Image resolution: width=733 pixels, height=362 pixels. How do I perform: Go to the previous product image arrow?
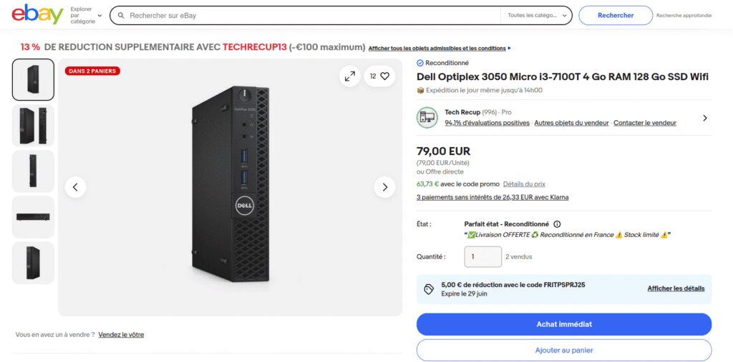(x=75, y=187)
